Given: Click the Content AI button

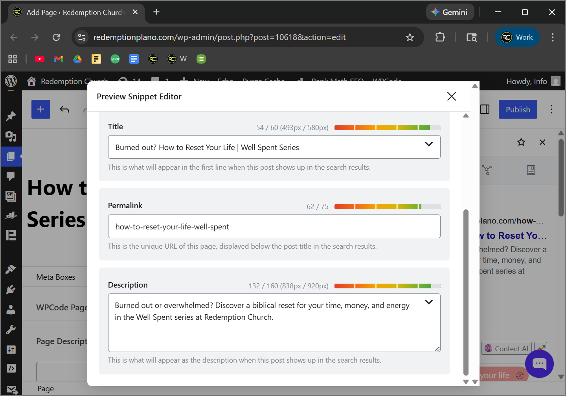Looking at the screenshot, I should (506, 348).
